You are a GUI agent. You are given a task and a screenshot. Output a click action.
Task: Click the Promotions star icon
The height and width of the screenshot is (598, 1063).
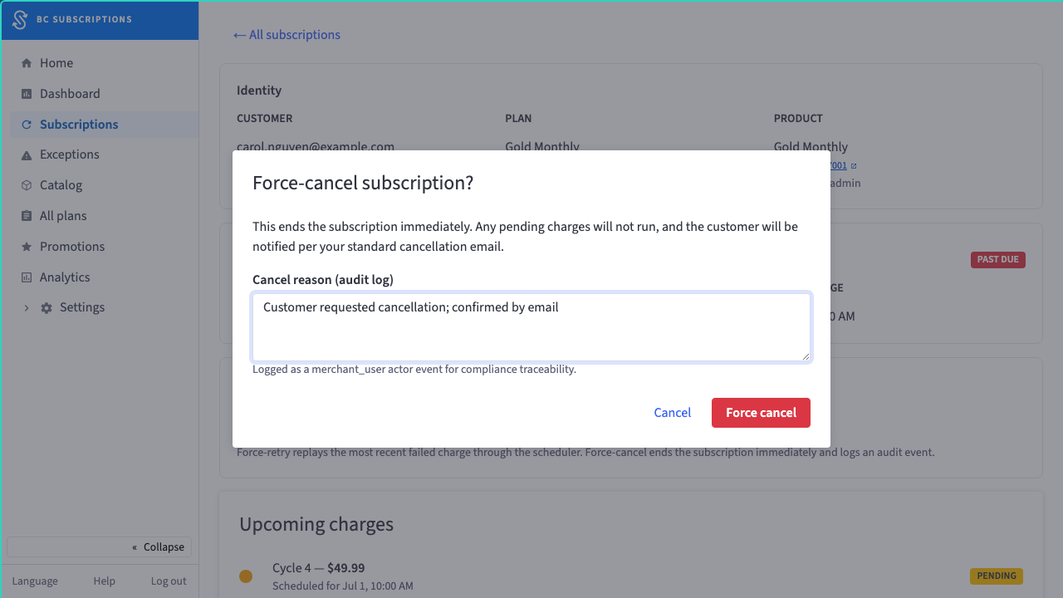click(x=27, y=247)
